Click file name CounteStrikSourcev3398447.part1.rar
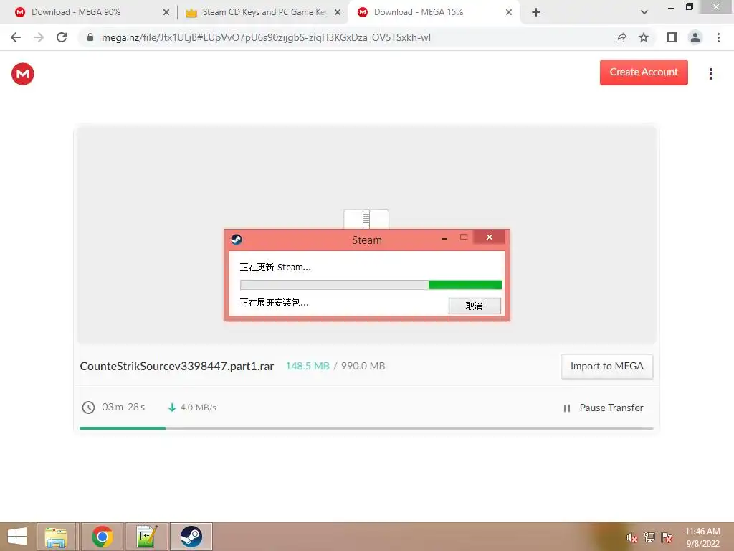This screenshot has width=734, height=551. (x=176, y=367)
